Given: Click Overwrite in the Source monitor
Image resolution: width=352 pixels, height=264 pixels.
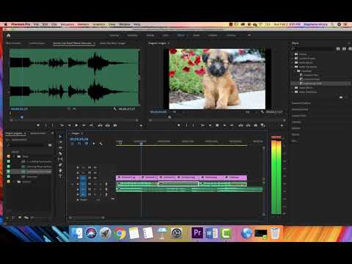Looking at the screenshot, I should pos(108,125).
